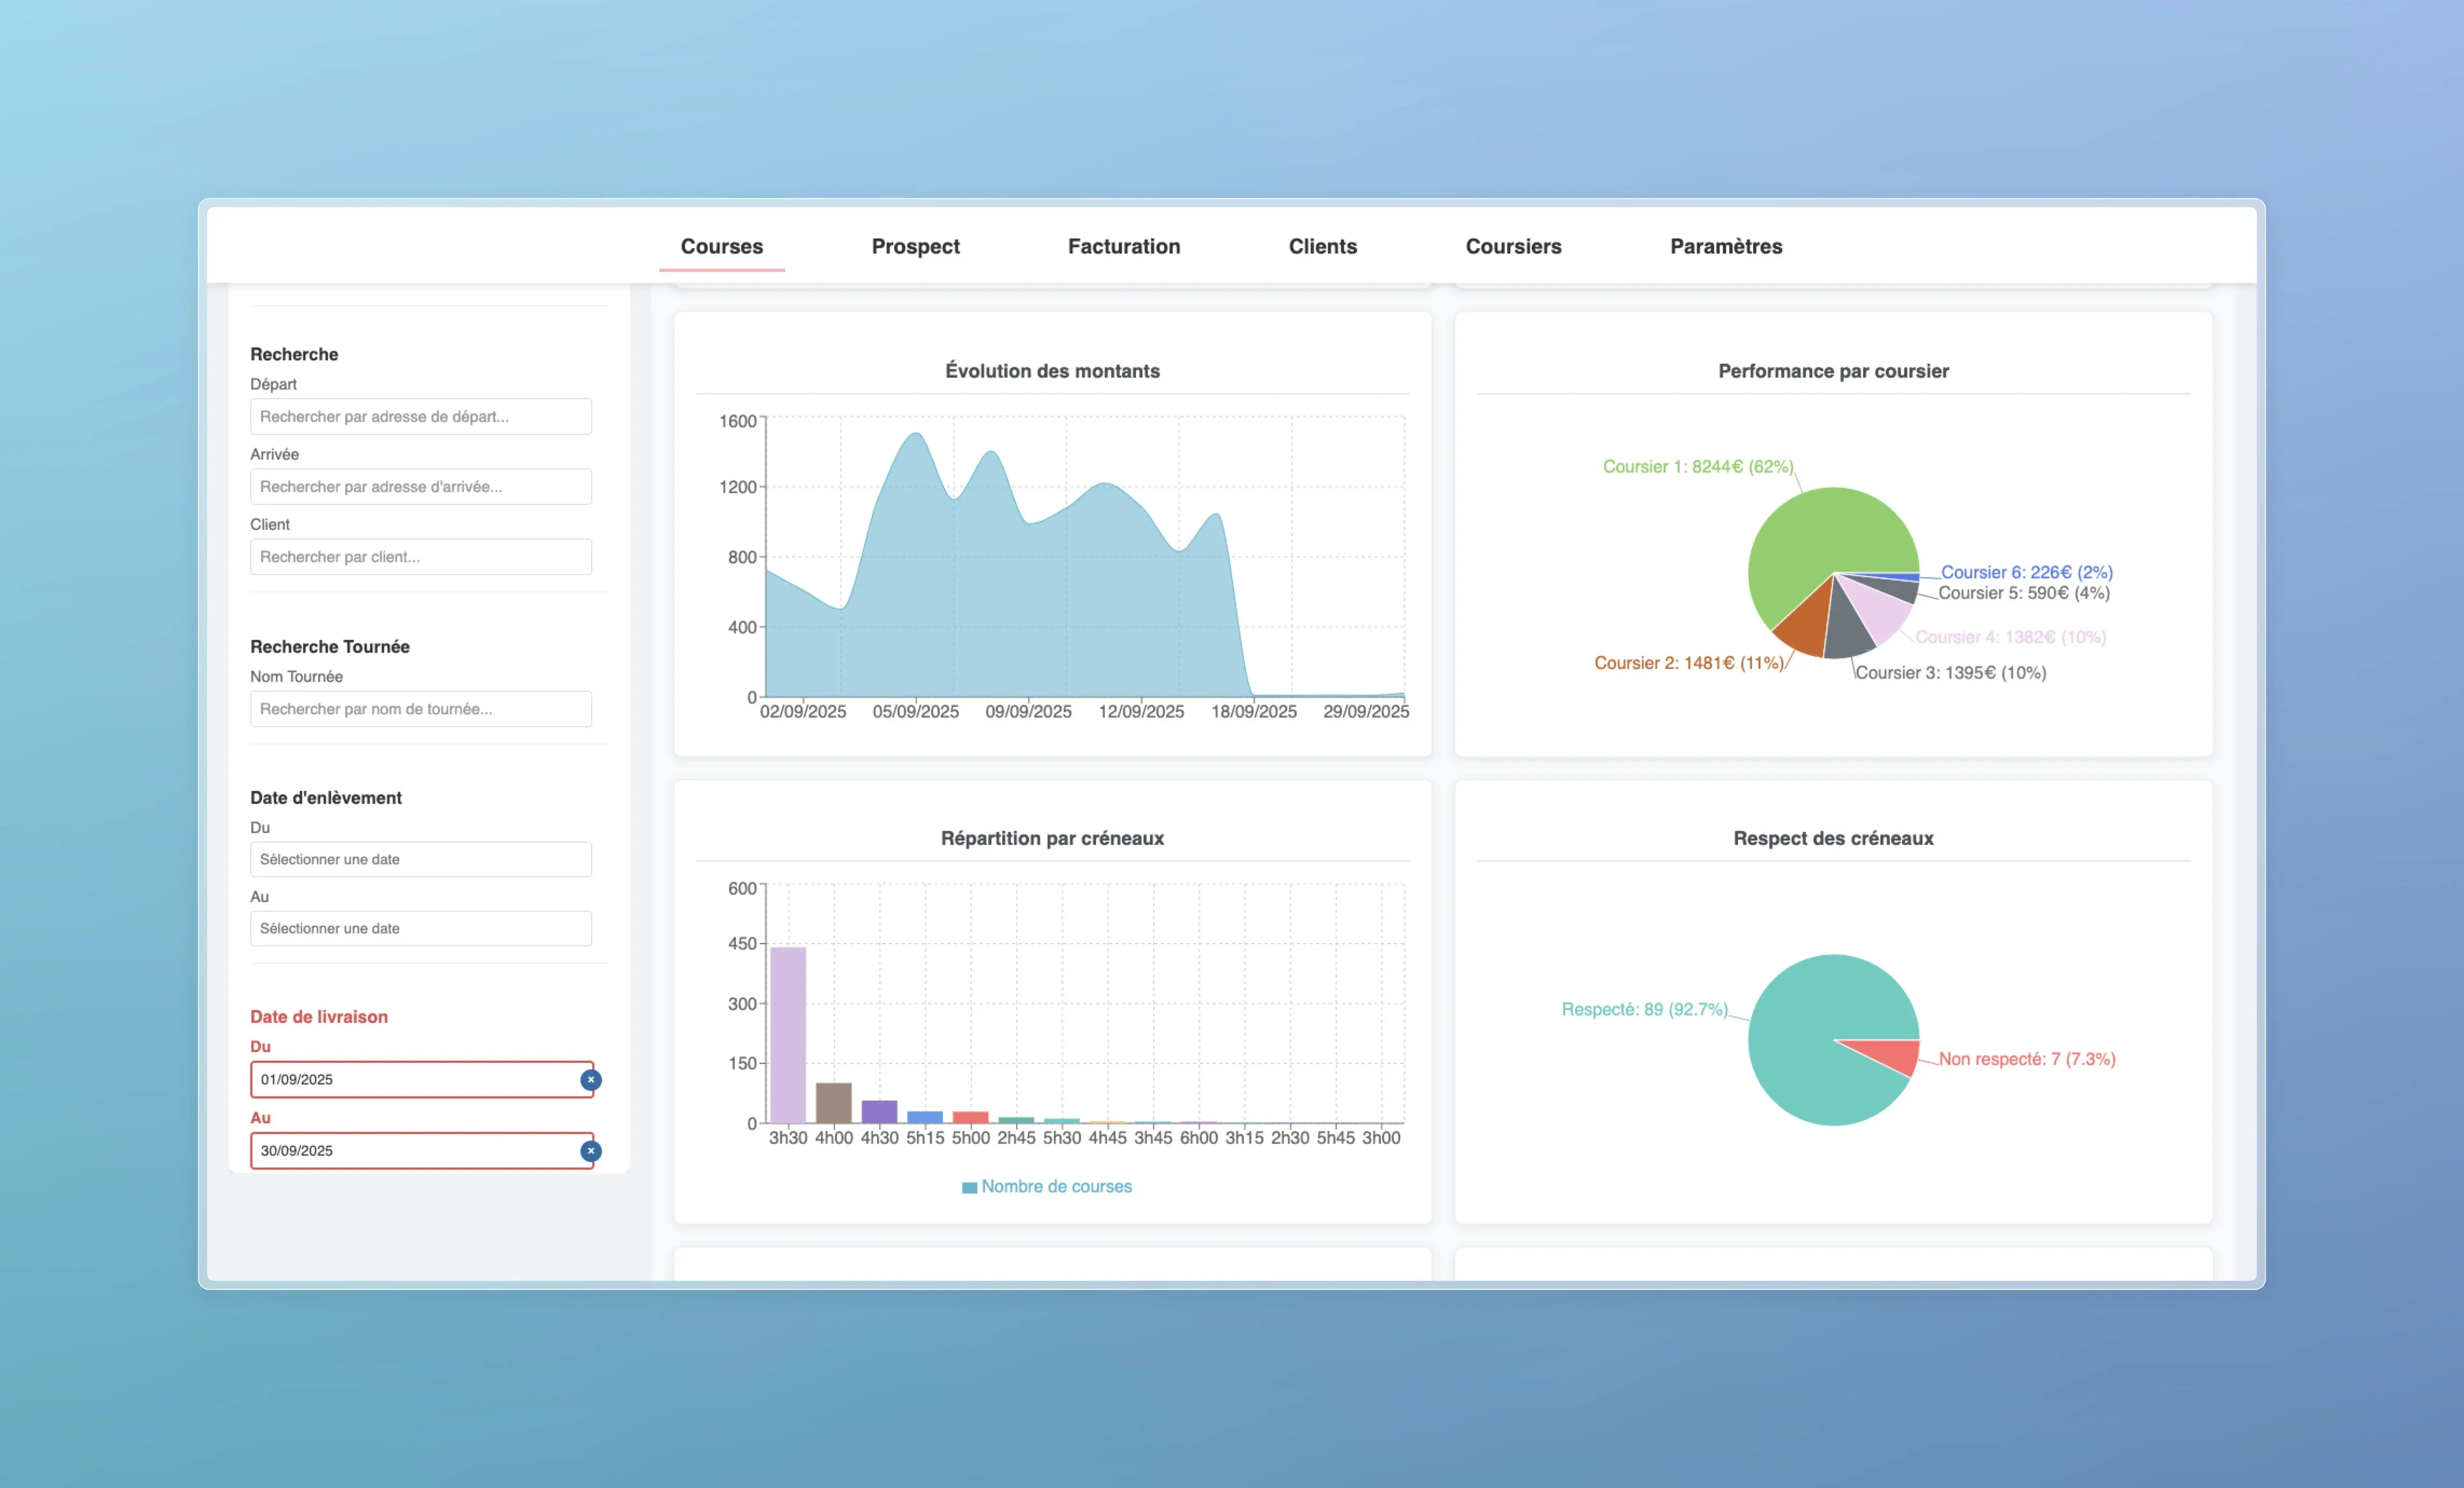Screen dimensions: 2464x1488
Task: Toggle the Nombre de courses legend marker
Action: (x=969, y=1188)
